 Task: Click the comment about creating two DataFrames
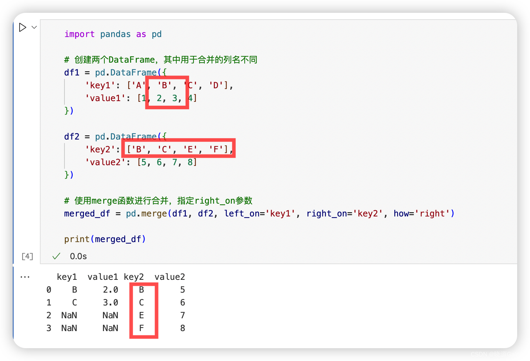coord(161,60)
